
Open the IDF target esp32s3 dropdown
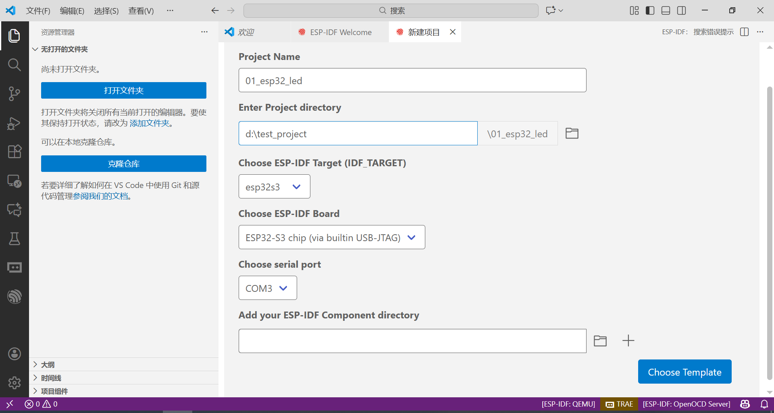click(275, 186)
